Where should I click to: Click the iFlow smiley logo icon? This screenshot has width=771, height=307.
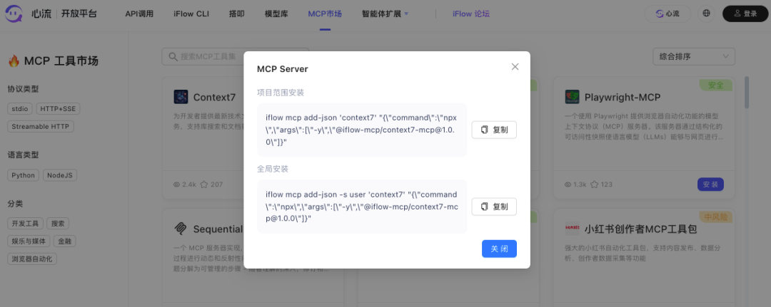pyautogui.click(x=16, y=14)
